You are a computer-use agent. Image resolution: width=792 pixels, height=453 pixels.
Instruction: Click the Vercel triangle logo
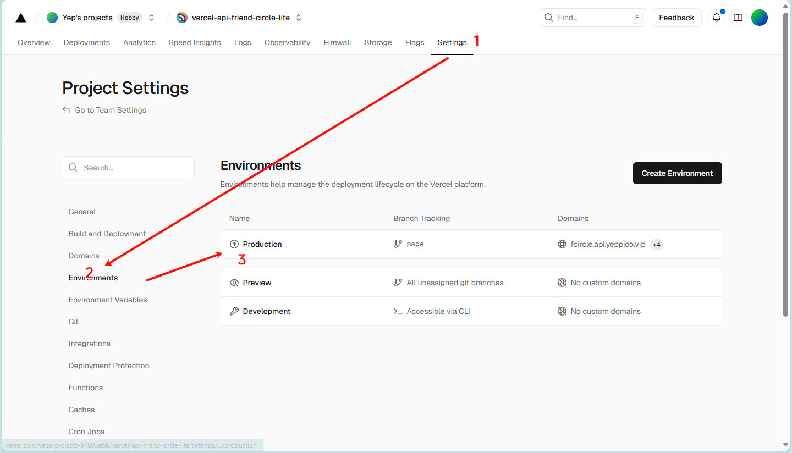(21, 18)
